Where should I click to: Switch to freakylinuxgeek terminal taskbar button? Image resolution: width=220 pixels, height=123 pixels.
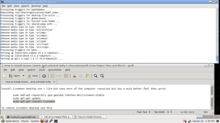22,117
